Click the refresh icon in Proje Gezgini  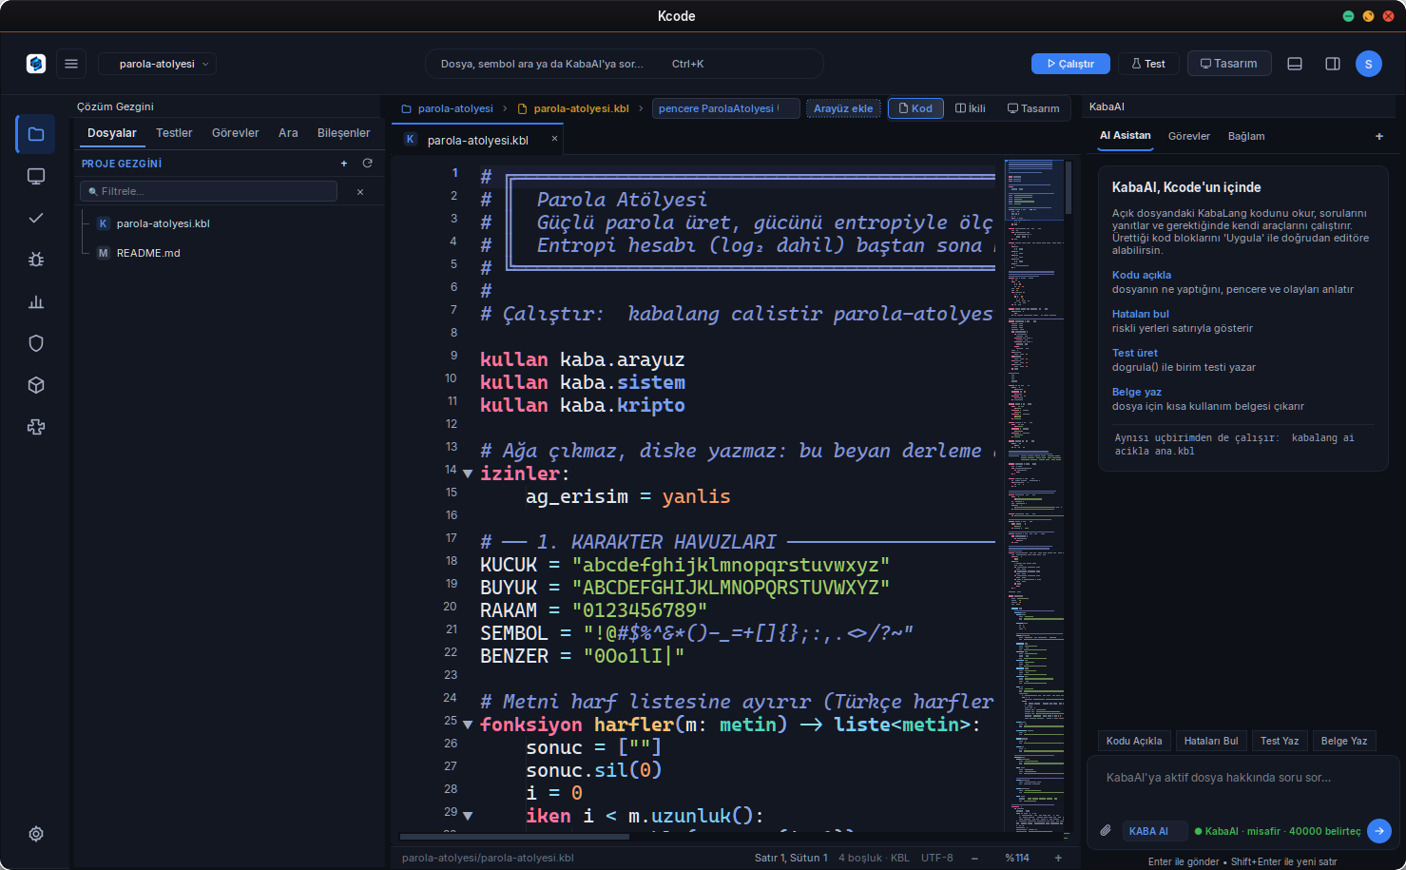(367, 164)
